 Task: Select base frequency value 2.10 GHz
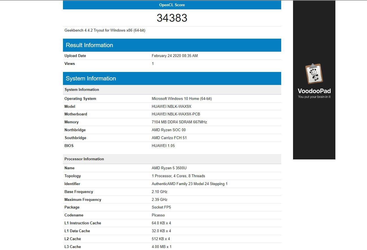point(160,192)
